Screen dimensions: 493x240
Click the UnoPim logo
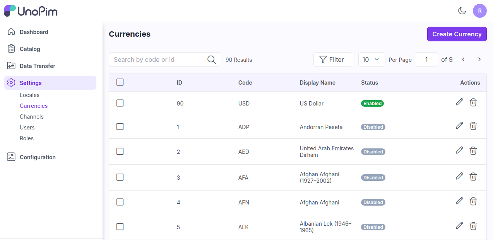tap(31, 11)
